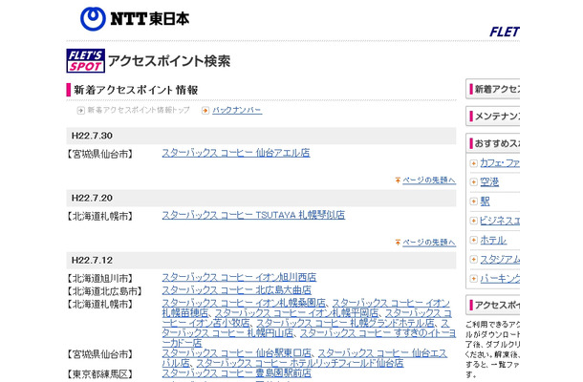Image resolution: width=583 pixels, height=382 pixels.
Task: Click arrow icon beside 空港 sidebar link
Action: (x=473, y=182)
